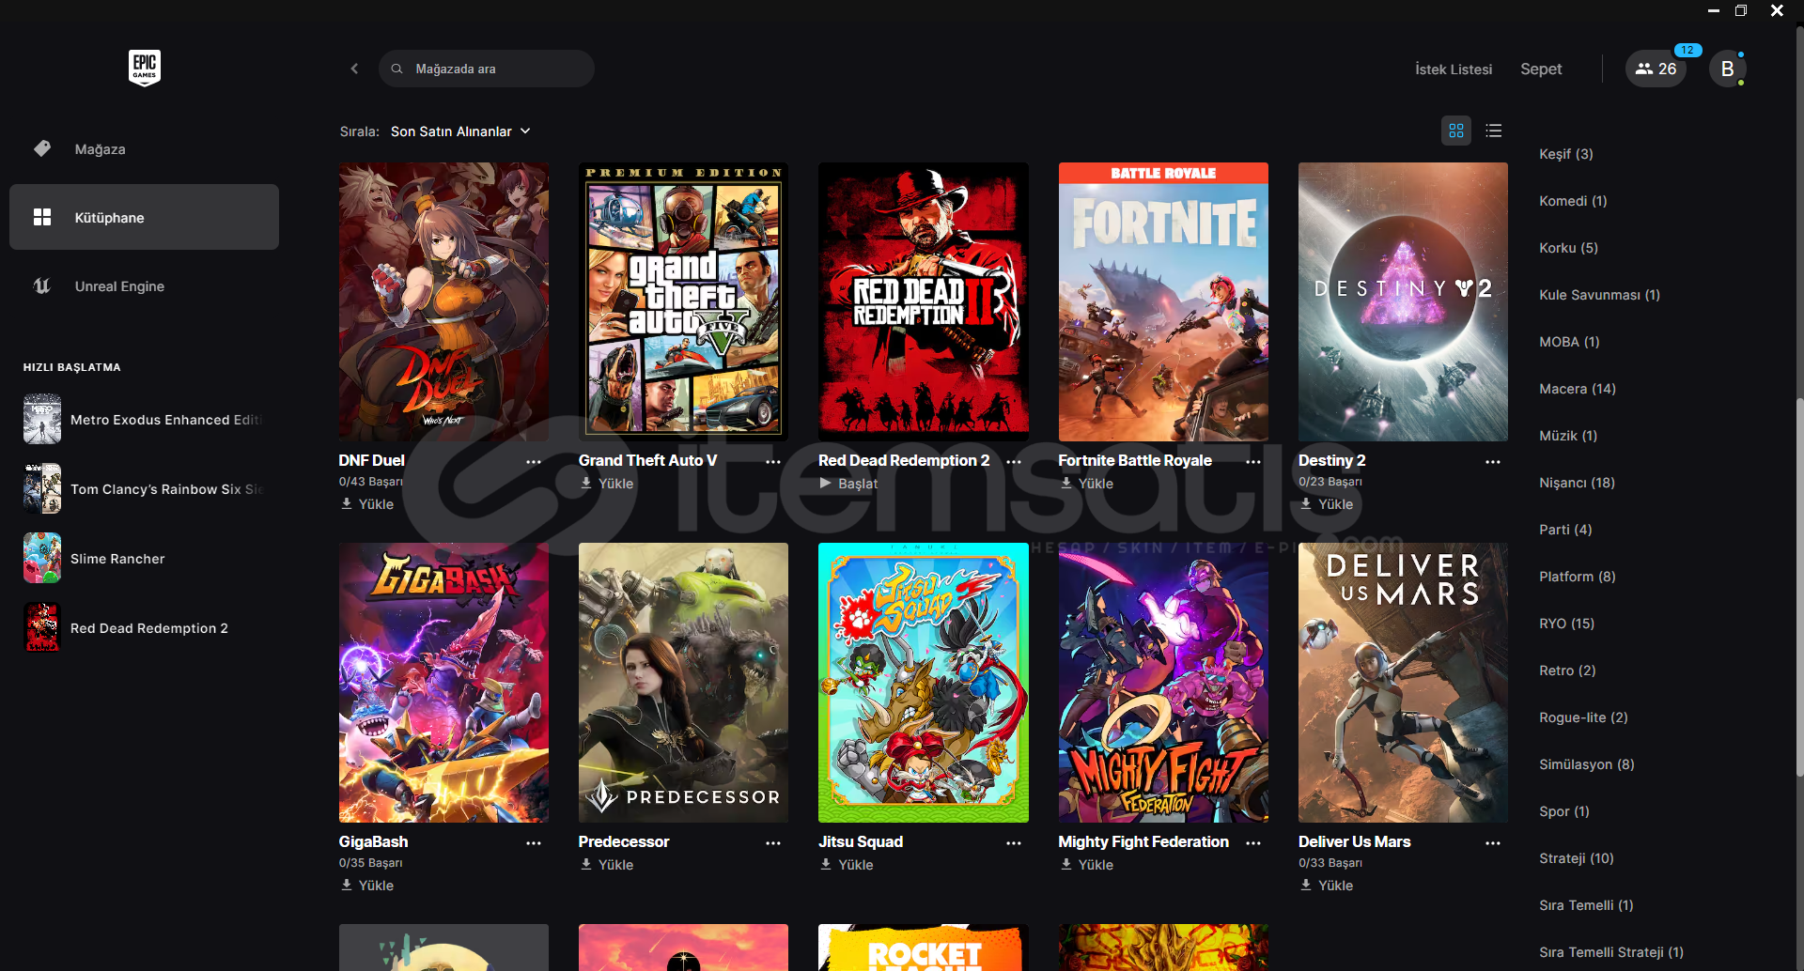Select Kütüphane in the sidebar
This screenshot has width=1804, height=971.
144,217
